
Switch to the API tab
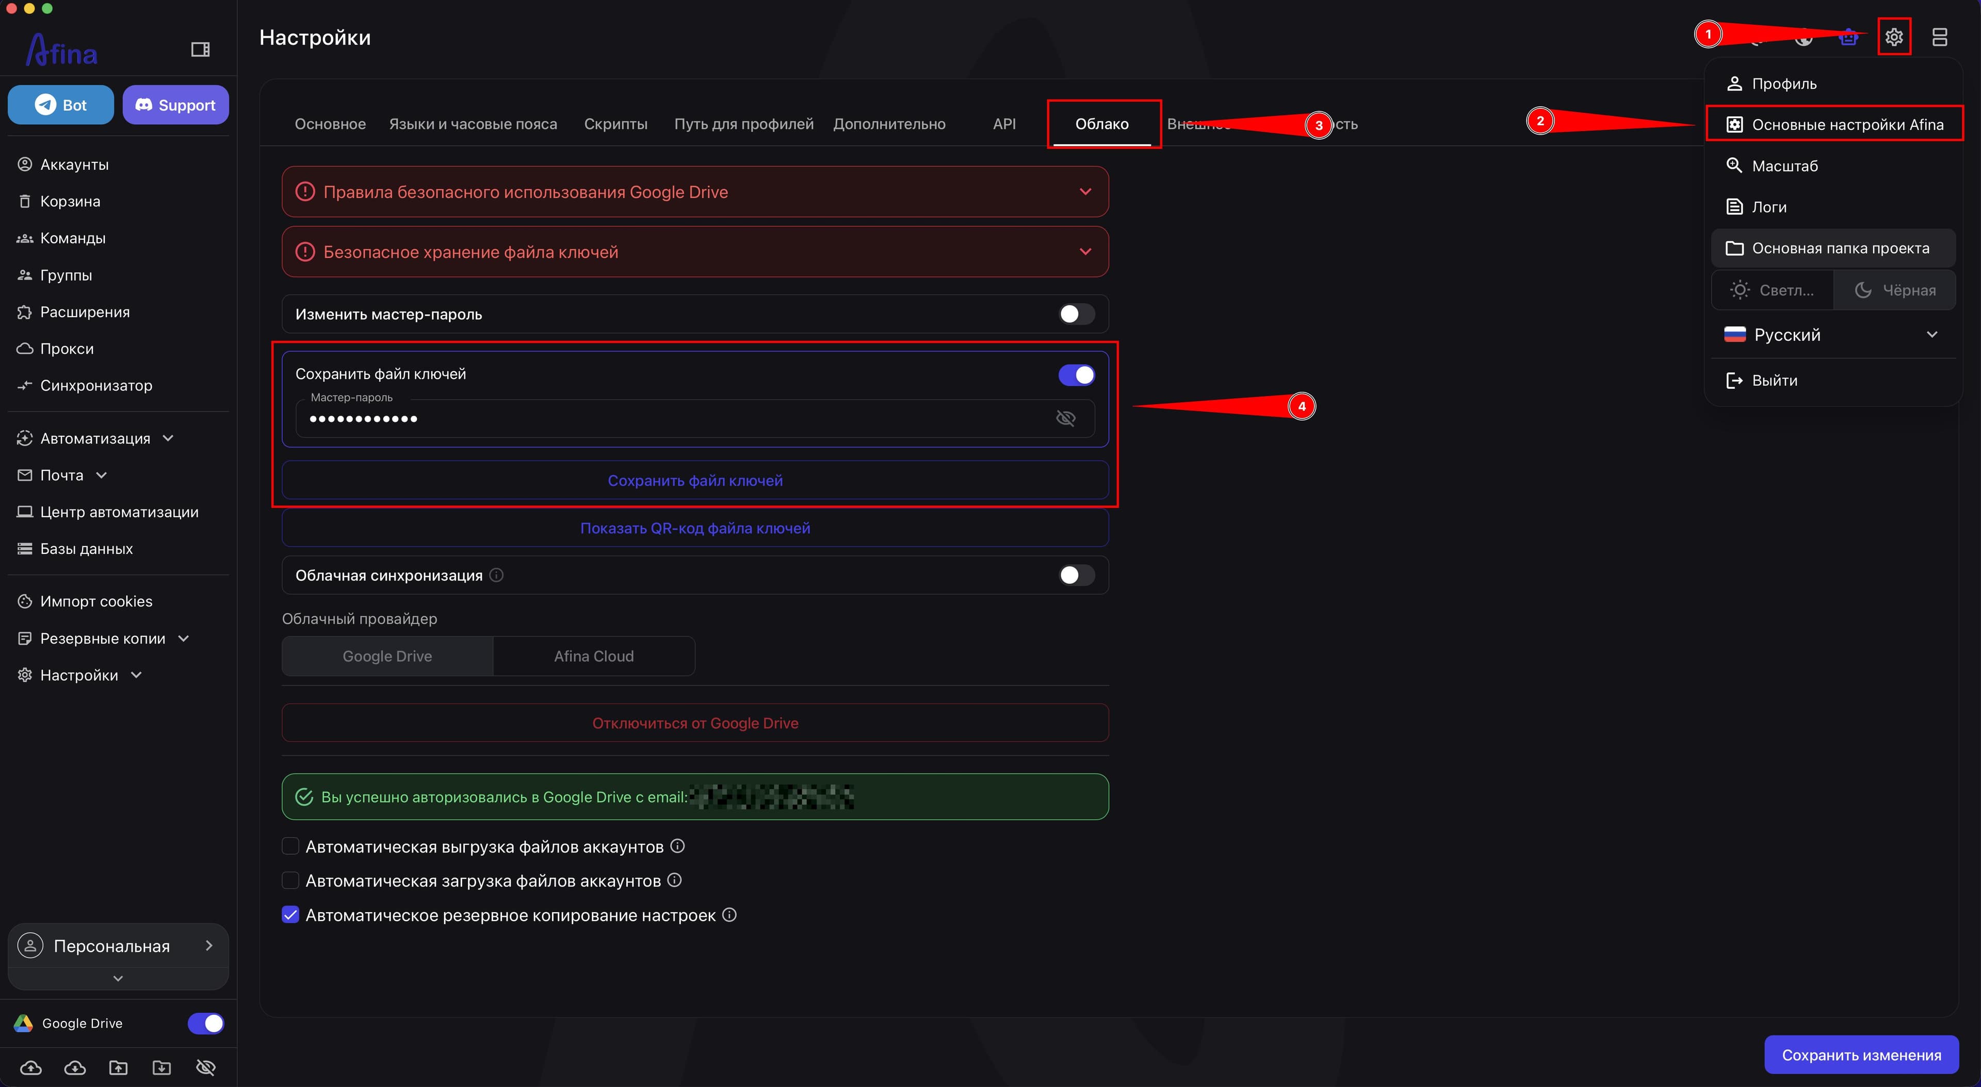pos(1003,124)
